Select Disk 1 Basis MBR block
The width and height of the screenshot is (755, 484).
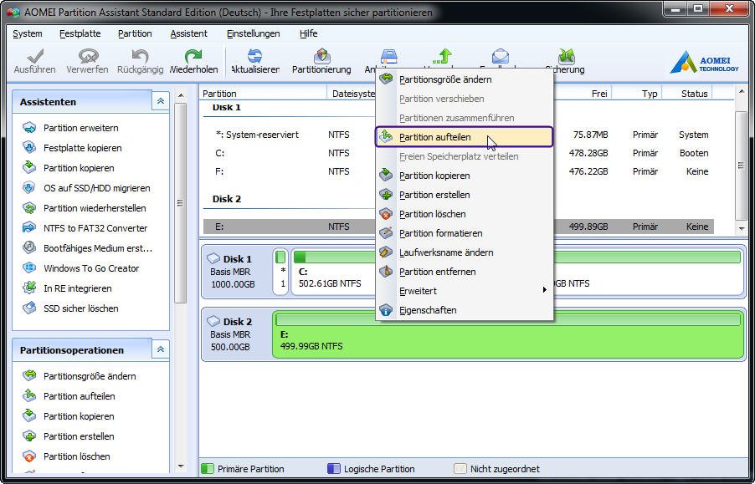[237, 272]
